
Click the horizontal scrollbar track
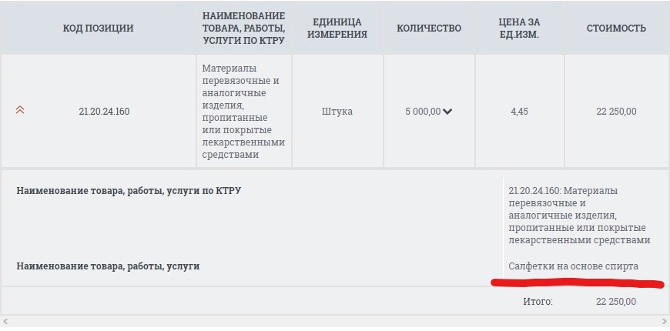(x=334, y=321)
